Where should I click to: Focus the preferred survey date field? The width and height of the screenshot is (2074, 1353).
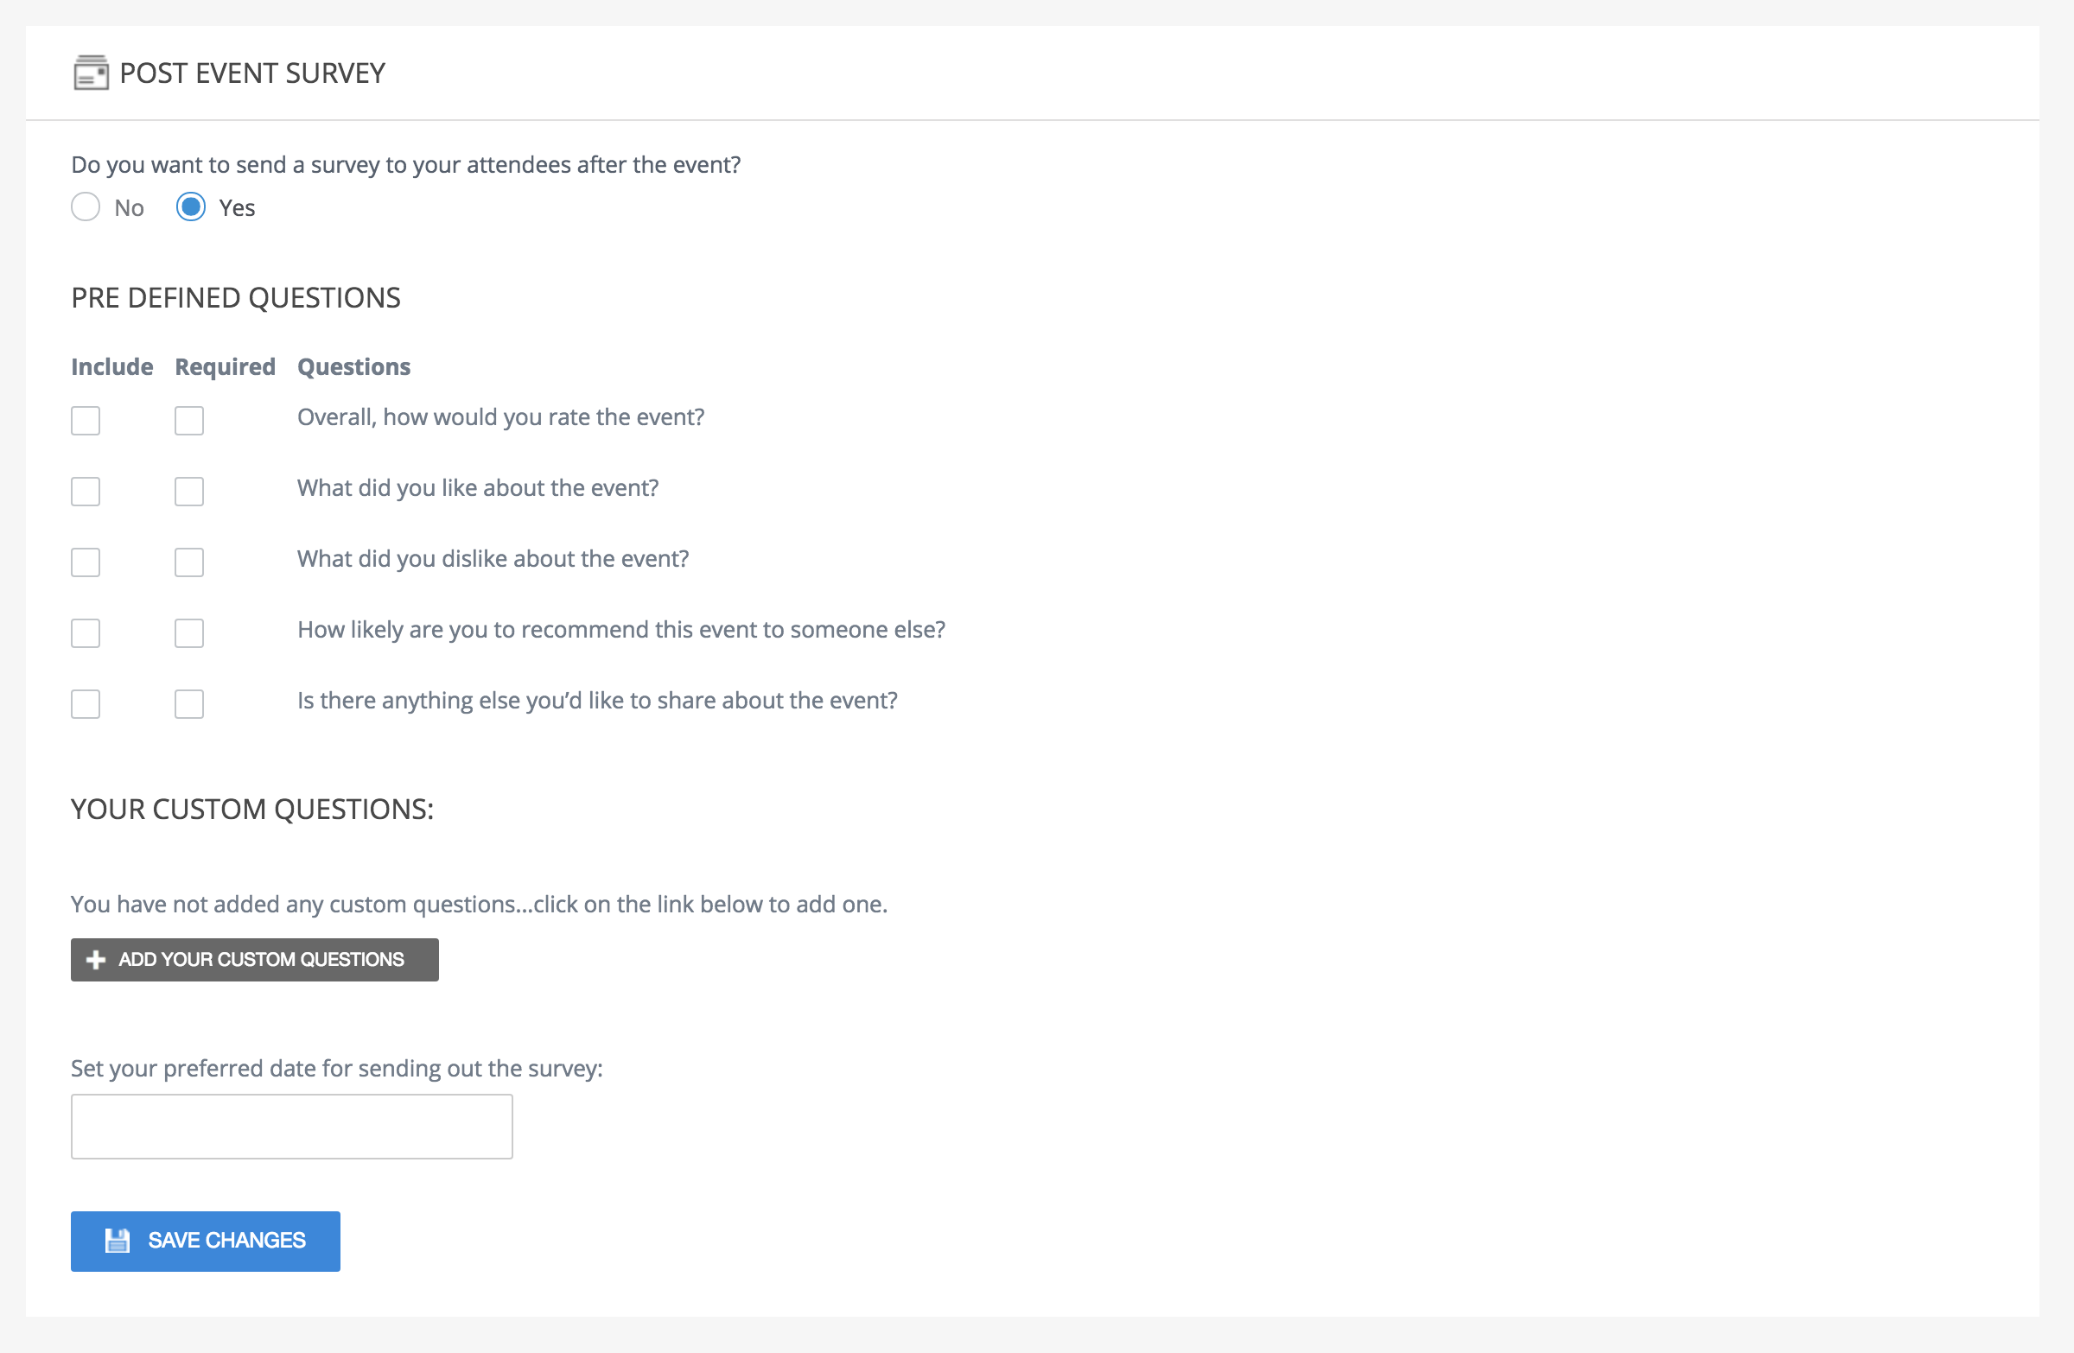[x=292, y=1127]
